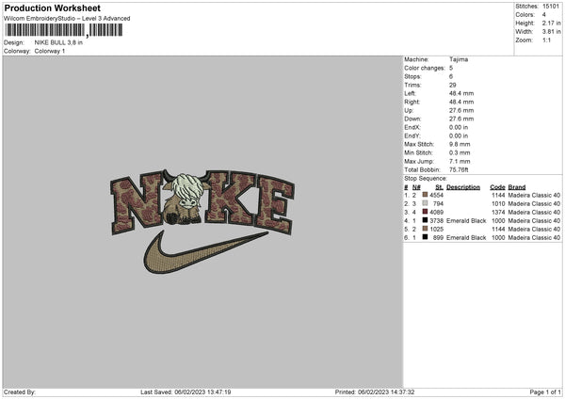Screen dimensions: 565x399
Task: Select the Emerald Black description in row 4
Action: point(466,220)
